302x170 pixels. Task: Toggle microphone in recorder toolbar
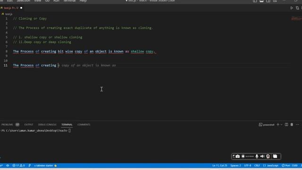257,156
